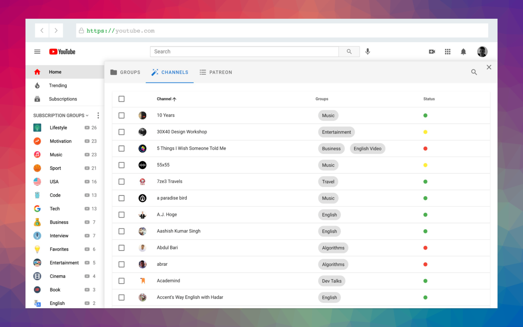Click the Lifestyle group icon

click(x=37, y=128)
